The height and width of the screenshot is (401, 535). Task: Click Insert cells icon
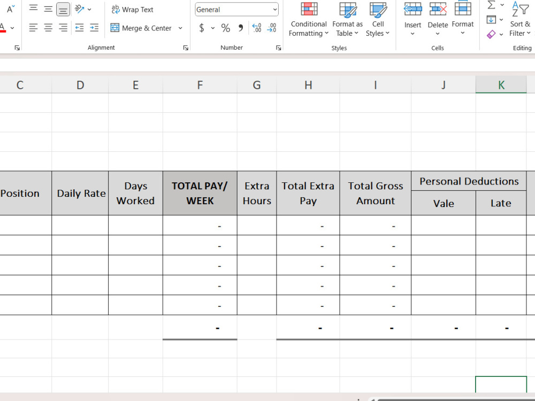412,9
